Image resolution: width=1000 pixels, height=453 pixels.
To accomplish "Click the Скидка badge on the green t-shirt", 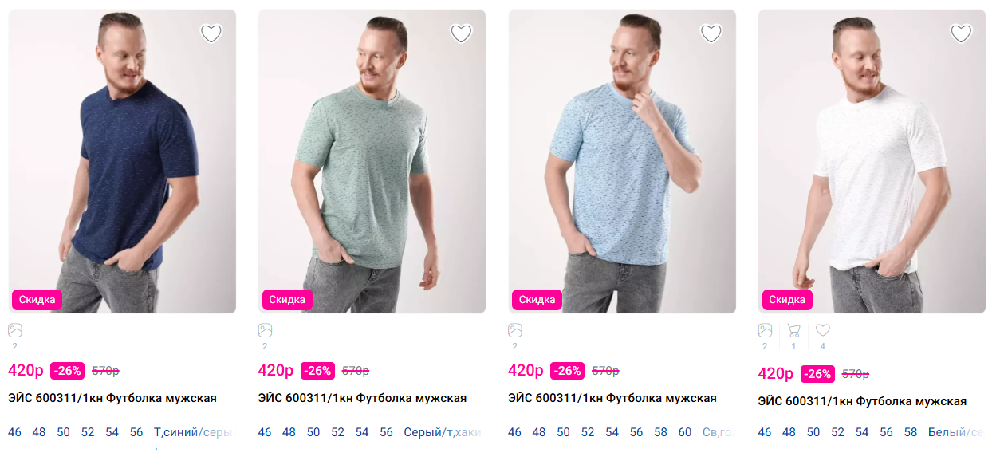I will coord(287,300).
